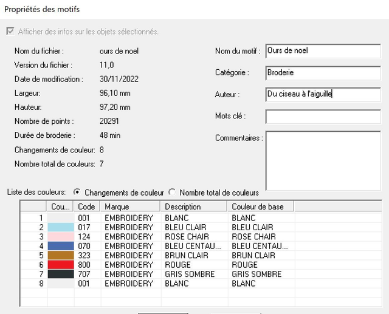Select row 8 BLANC in color list

coord(182,284)
